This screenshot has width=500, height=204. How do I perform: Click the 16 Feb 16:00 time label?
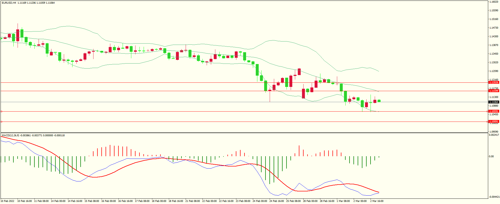click(125, 201)
